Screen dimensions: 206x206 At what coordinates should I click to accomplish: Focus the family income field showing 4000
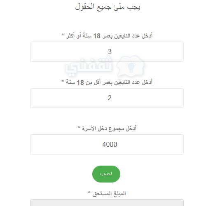pos(107,144)
